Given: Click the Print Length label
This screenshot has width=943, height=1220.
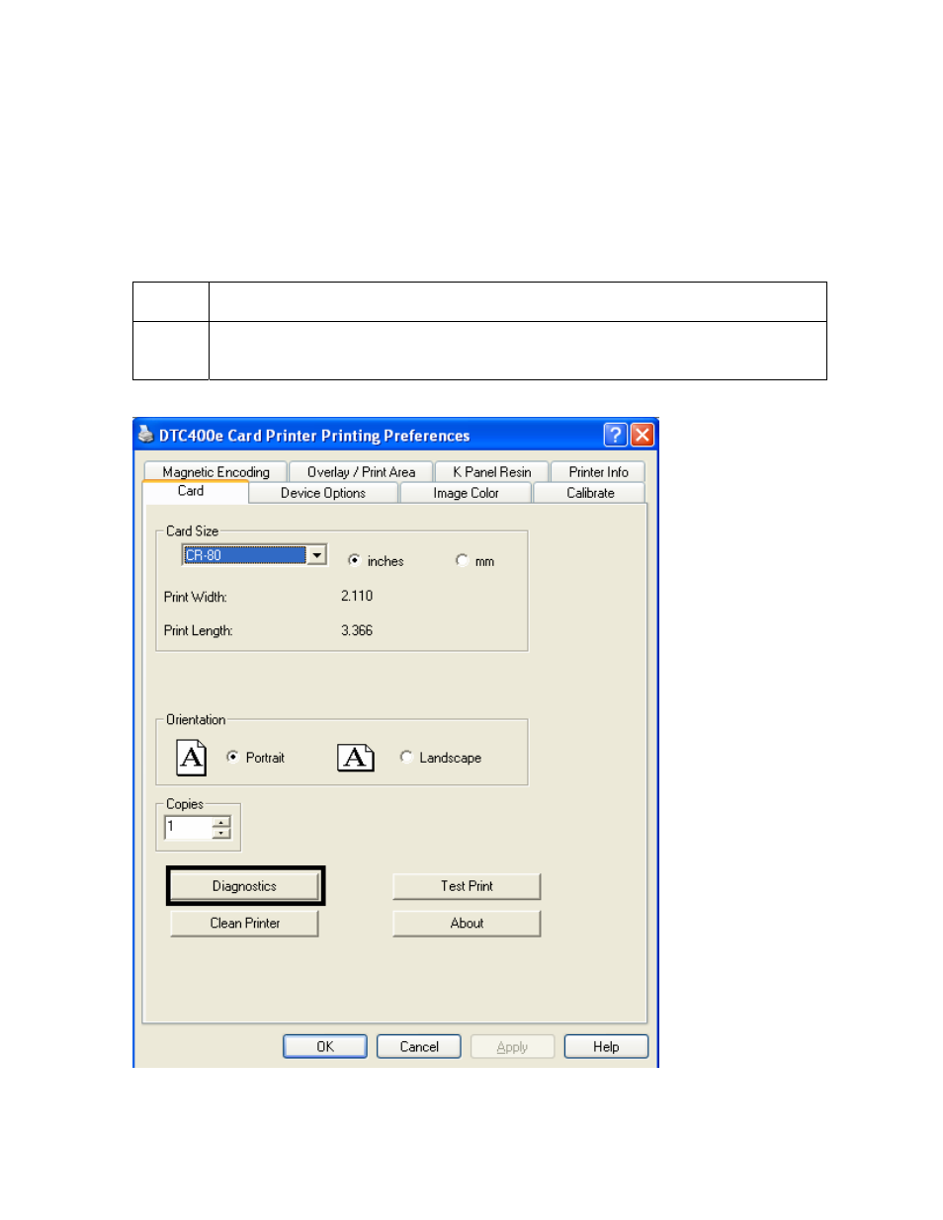Looking at the screenshot, I should (x=198, y=630).
